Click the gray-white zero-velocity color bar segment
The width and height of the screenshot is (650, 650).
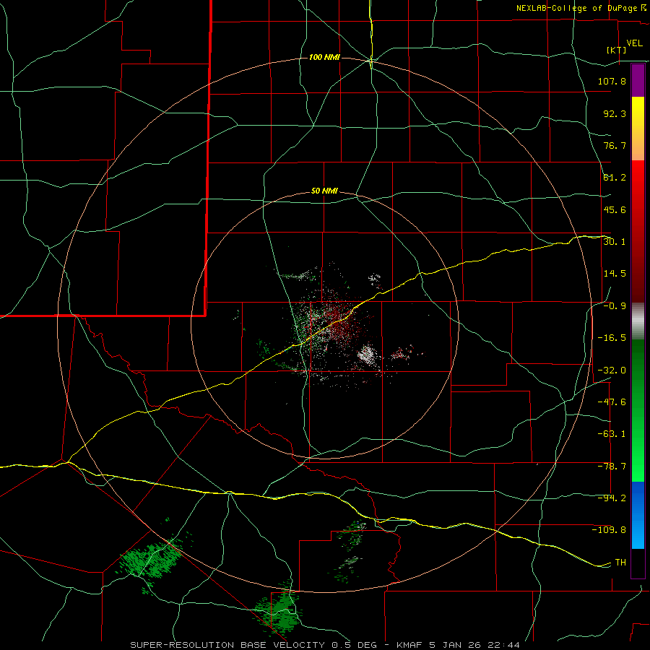[x=638, y=321]
